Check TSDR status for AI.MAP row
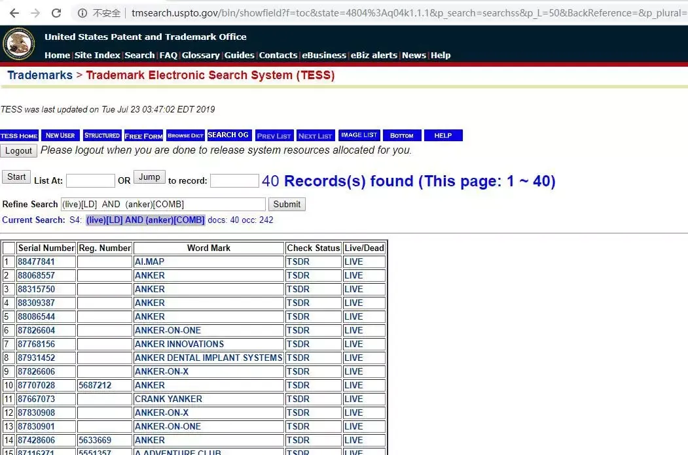Image resolution: width=688 pixels, height=455 pixels. point(298,261)
